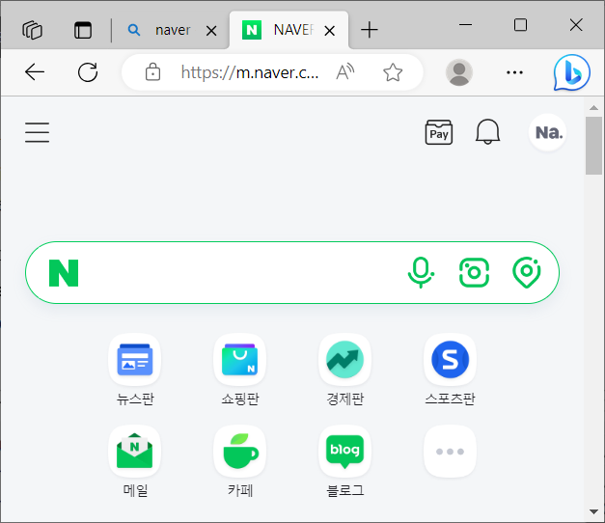Open Edge Settings and more menu

click(x=514, y=72)
